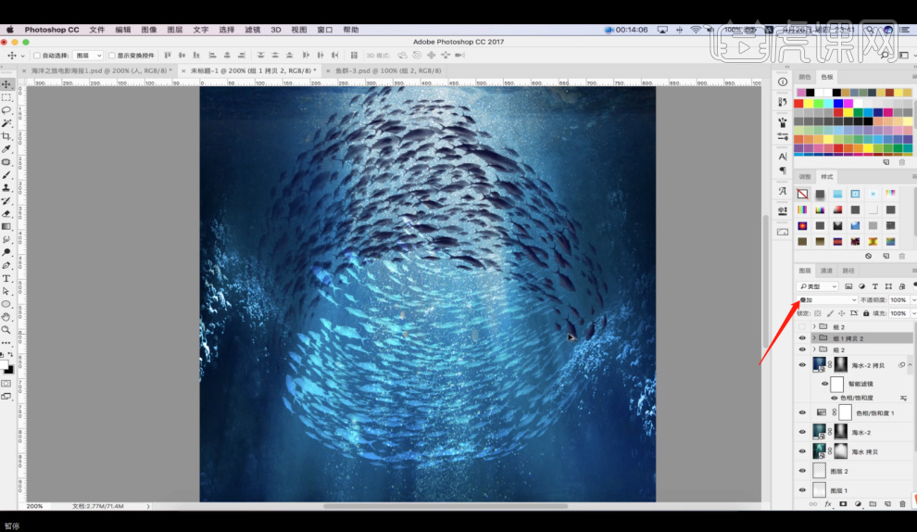
Task: Toggle Quick Mask mode icon
Action: tap(6, 384)
